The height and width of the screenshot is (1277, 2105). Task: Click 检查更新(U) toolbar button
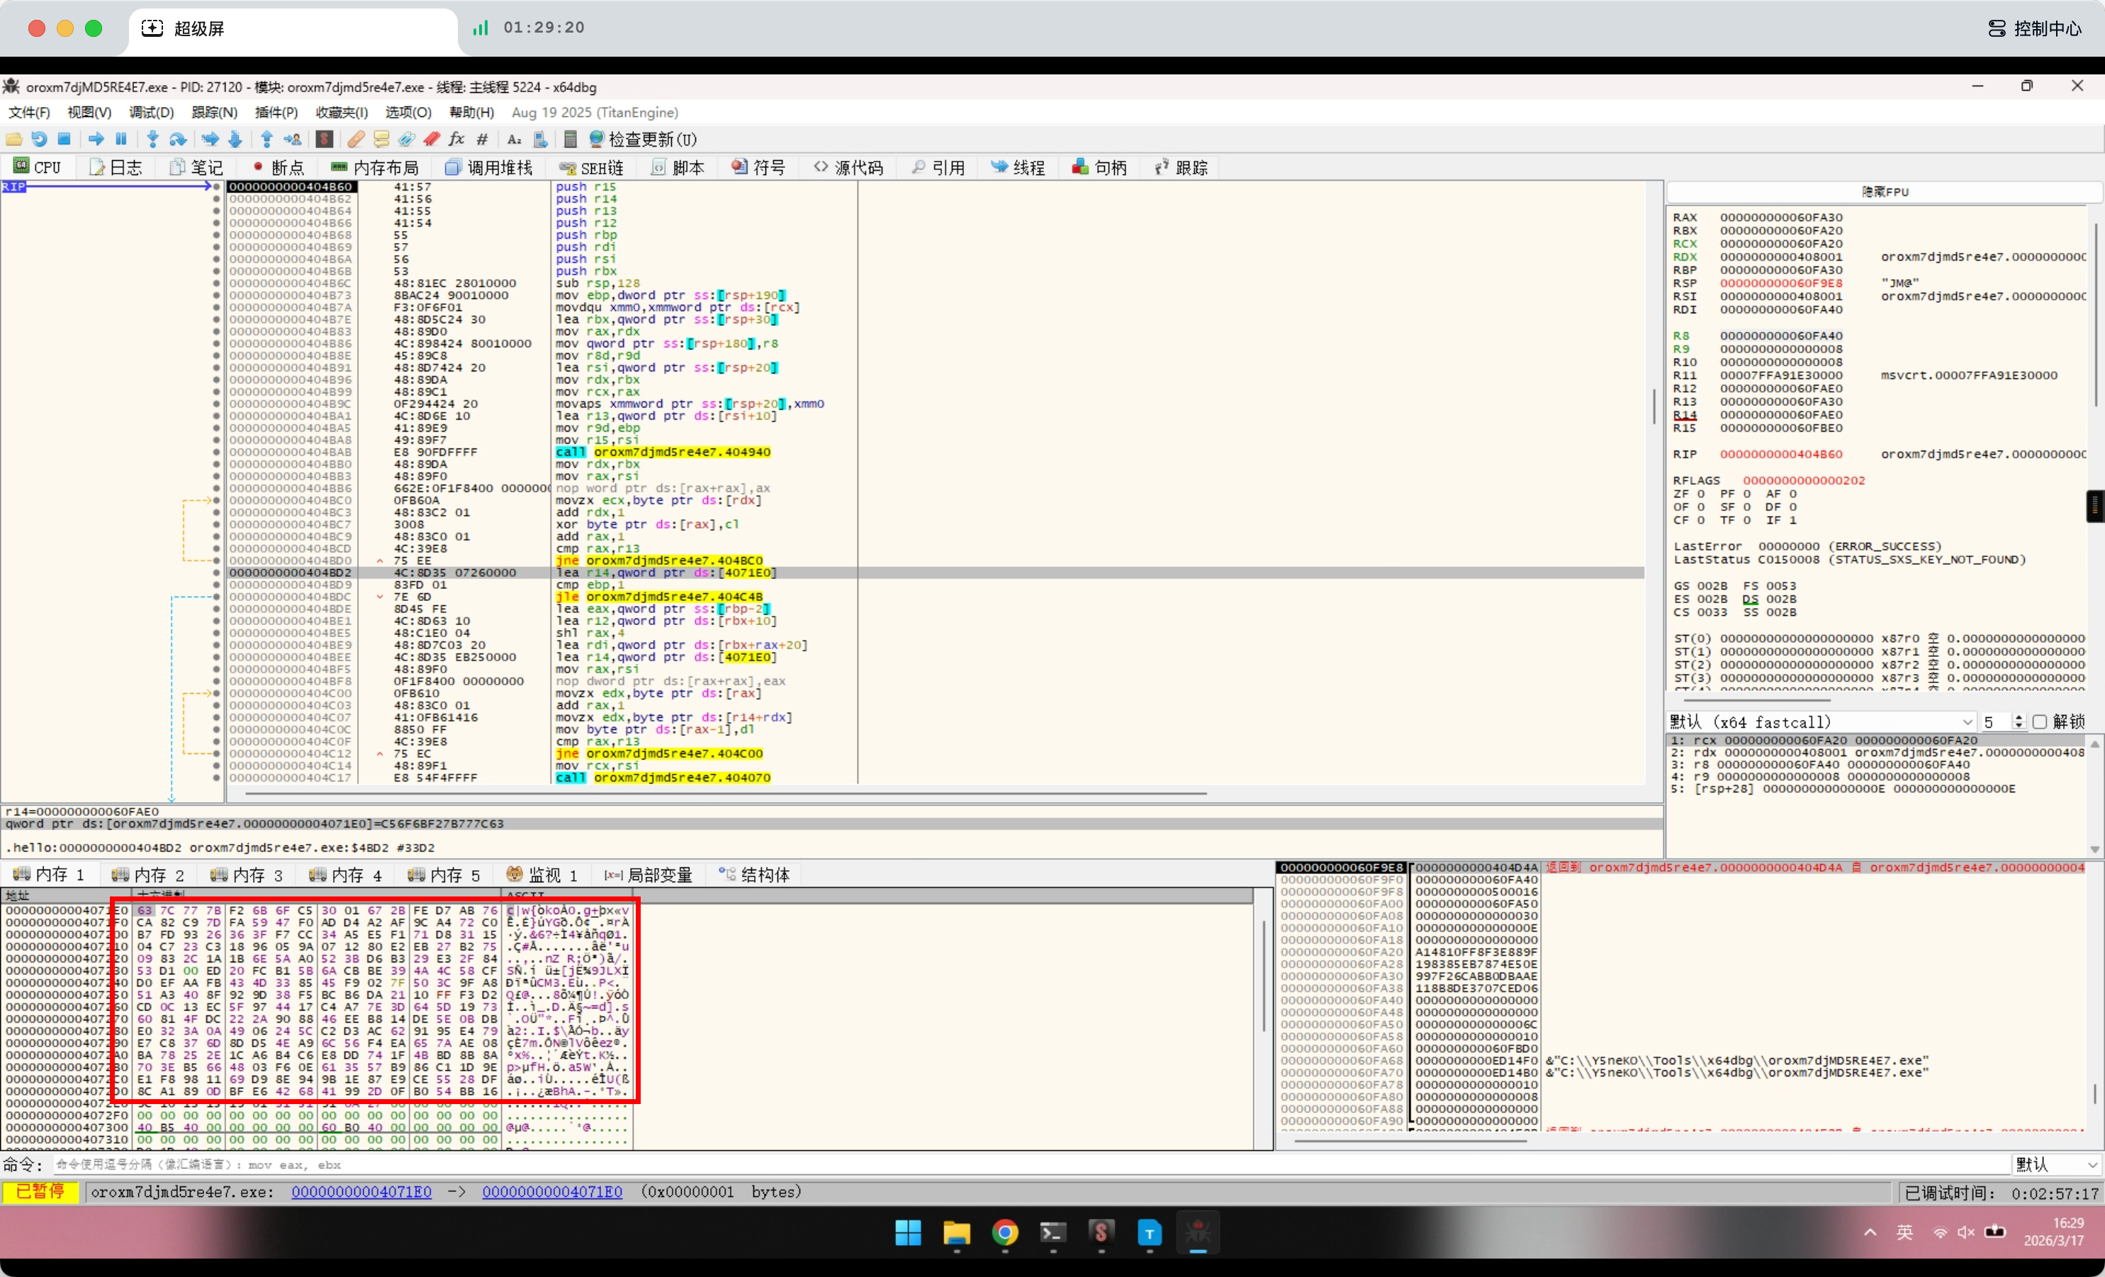click(x=642, y=139)
